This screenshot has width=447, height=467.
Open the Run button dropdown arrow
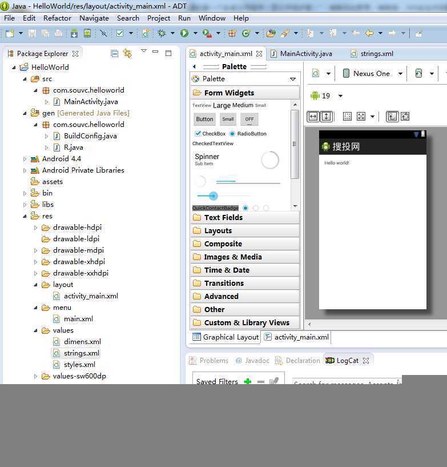point(195,33)
